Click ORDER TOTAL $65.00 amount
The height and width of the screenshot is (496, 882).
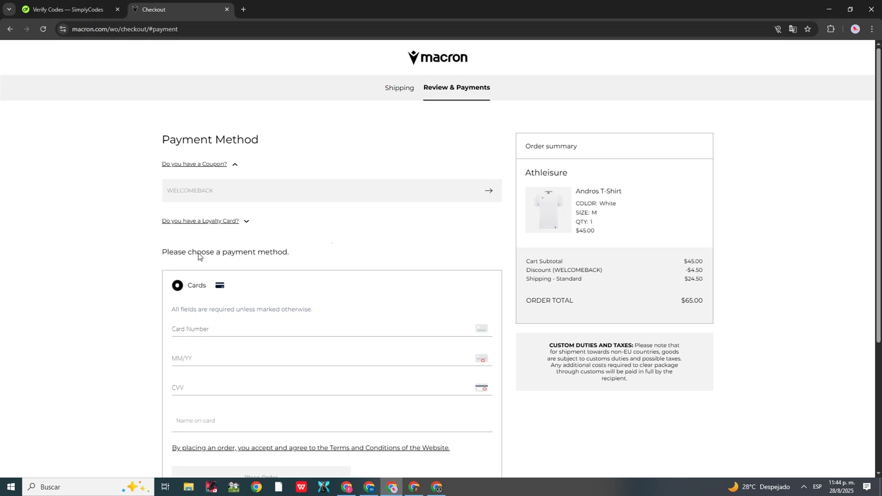tap(692, 300)
